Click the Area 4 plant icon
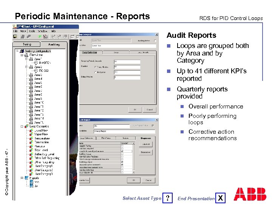The width and height of the screenshot is (272, 204). coord(31,79)
